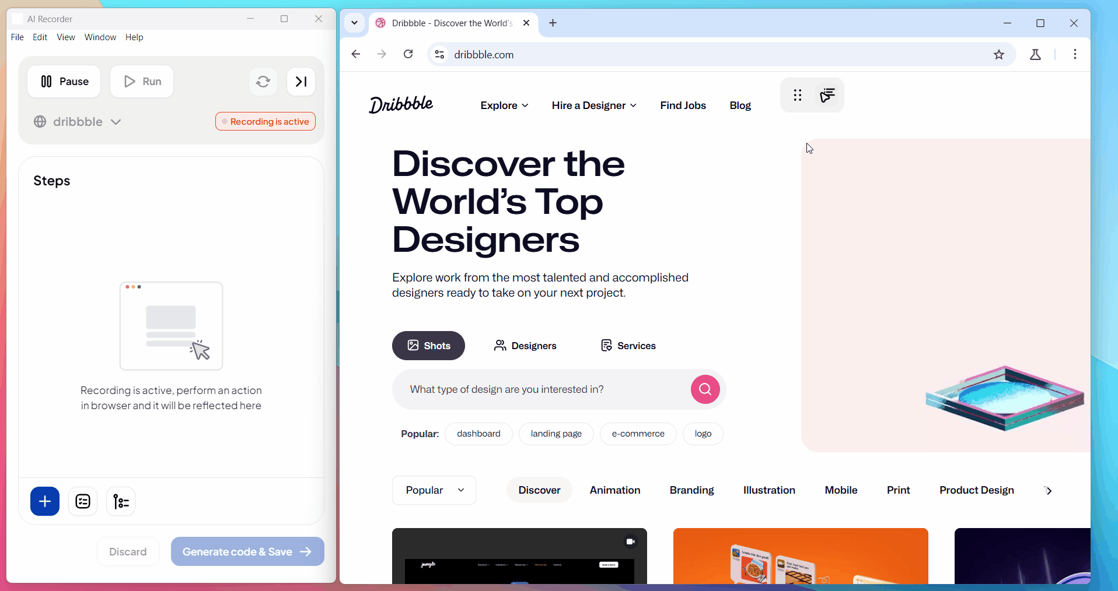Expand the Explore navigation menu
Screen dimensions: 1118x591
(x=504, y=105)
